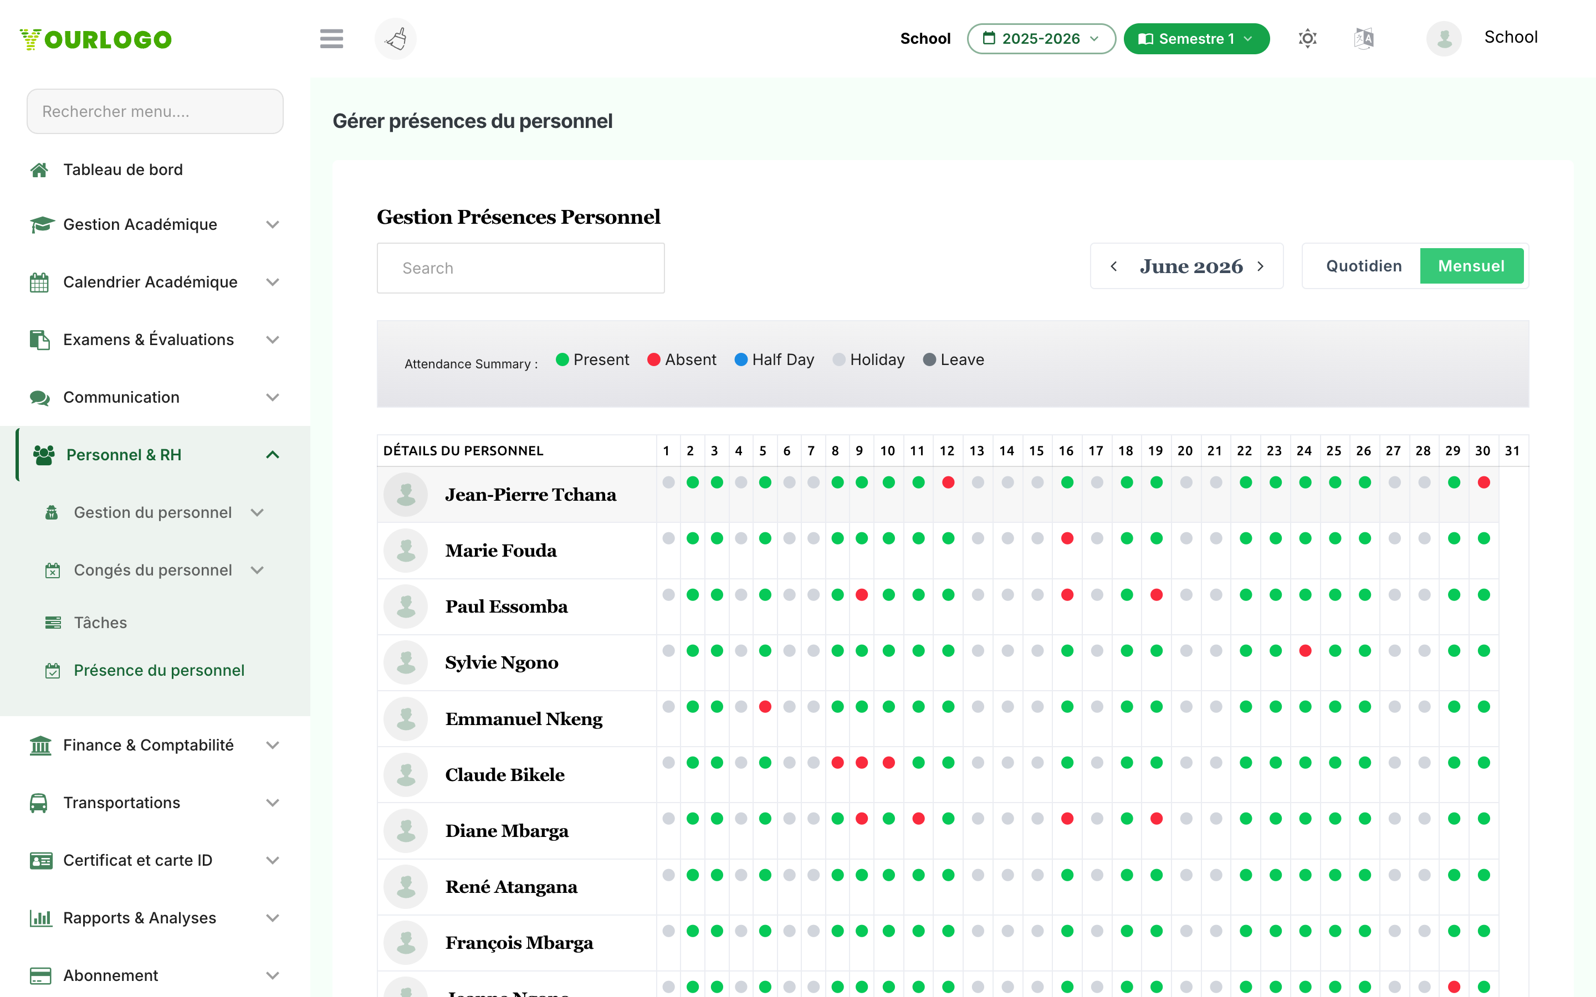Click the Communication chat bubbles icon
The height and width of the screenshot is (997, 1596).
pyautogui.click(x=39, y=398)
